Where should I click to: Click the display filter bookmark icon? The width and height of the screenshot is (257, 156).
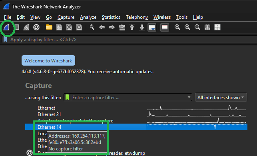6,40
